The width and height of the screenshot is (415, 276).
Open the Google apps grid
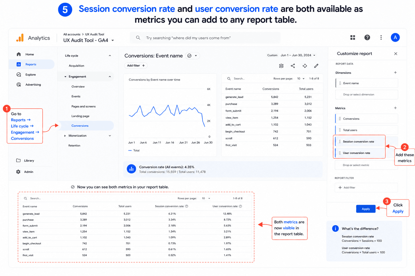(x=353, y=37)
